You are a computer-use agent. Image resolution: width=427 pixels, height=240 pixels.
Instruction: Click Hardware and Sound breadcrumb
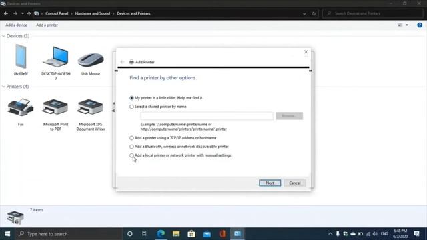93,13
